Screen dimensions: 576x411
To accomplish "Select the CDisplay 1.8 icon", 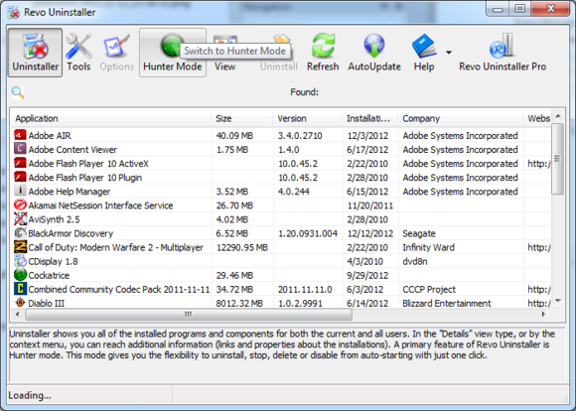I will [x=20, y=261].
